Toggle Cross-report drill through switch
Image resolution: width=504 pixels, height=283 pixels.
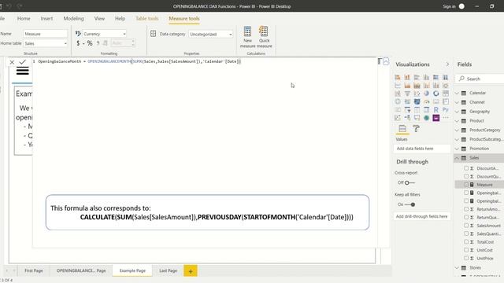pos(409,182)
